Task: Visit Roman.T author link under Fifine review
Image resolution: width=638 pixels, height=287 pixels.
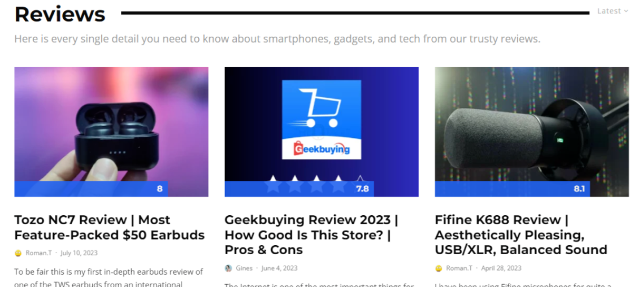Action: [459, 268]
